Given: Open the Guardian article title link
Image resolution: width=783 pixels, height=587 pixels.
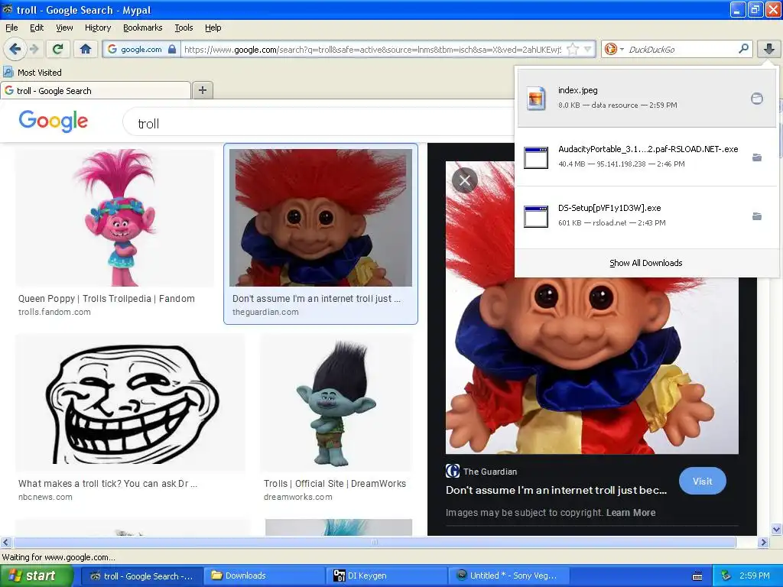Looking at the screenshot, I should (557, 490).
